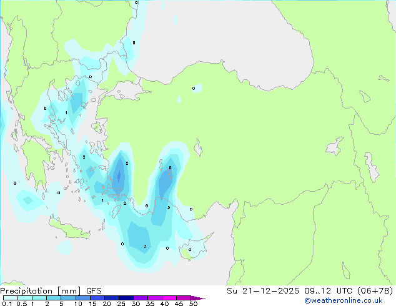Select the 20–25 mm legend swatch

click(112, 298)
